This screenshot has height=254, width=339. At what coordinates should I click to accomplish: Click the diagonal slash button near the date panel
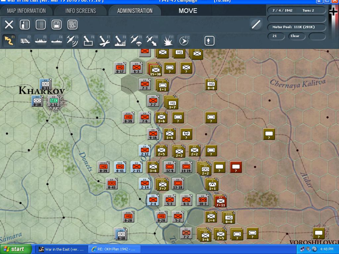click(x=256, y=24)
